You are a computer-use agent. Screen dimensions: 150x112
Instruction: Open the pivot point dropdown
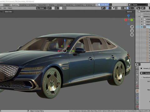coord(49,8)
